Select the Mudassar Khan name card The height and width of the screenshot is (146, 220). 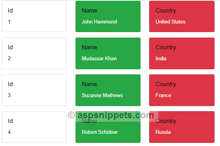pyautogui.click(x=108, y=53)
